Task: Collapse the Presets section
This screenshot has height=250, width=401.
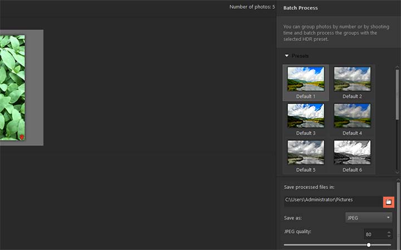Action: pos(287,56)
